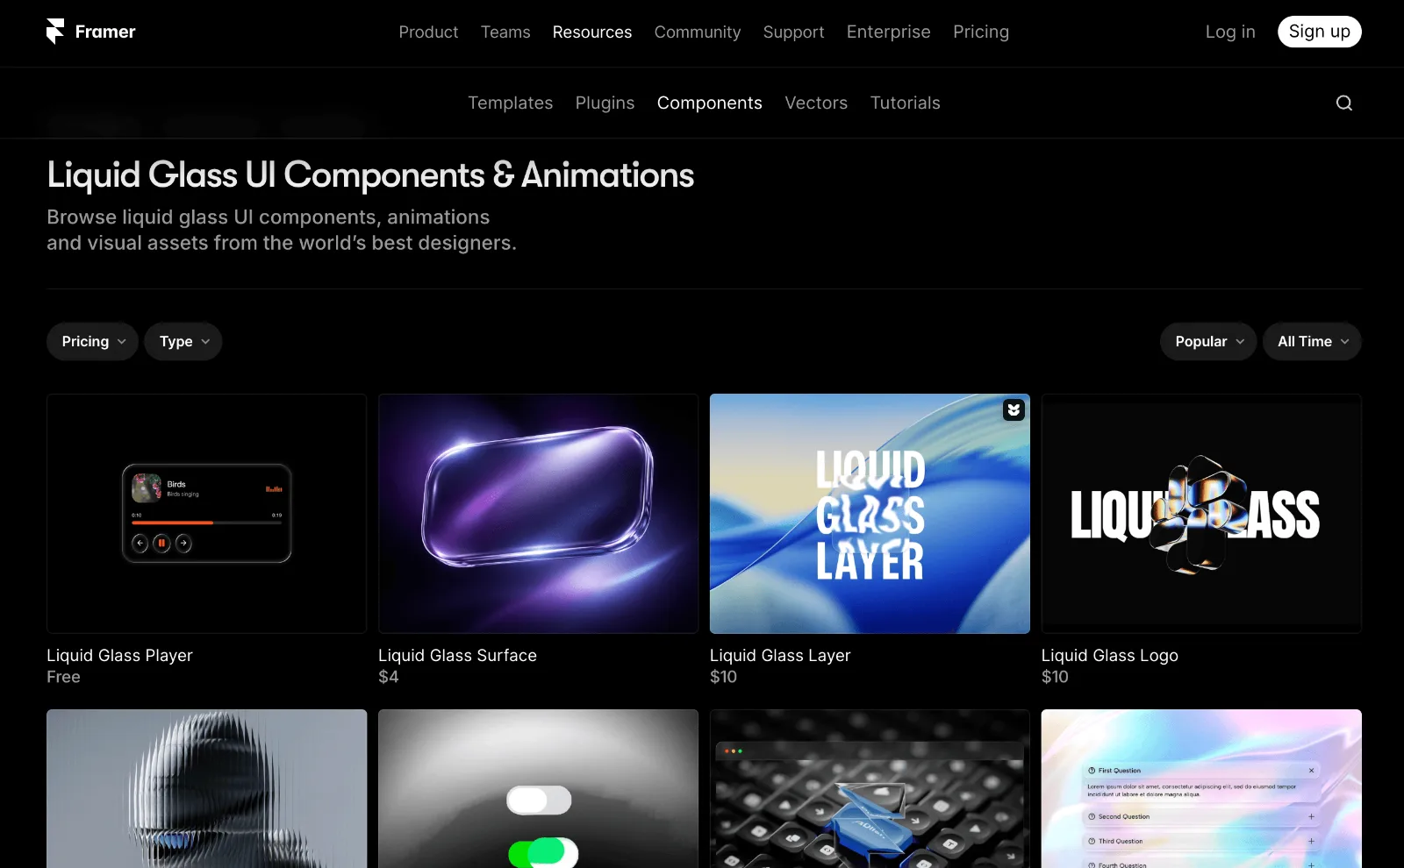
Task: Open the Liquid Glass Logo thumbnail
Action: pyautogui.click(x=1201, y=514)
